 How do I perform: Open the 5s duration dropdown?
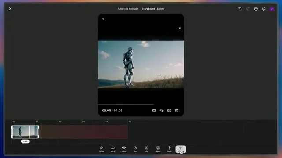135,149
